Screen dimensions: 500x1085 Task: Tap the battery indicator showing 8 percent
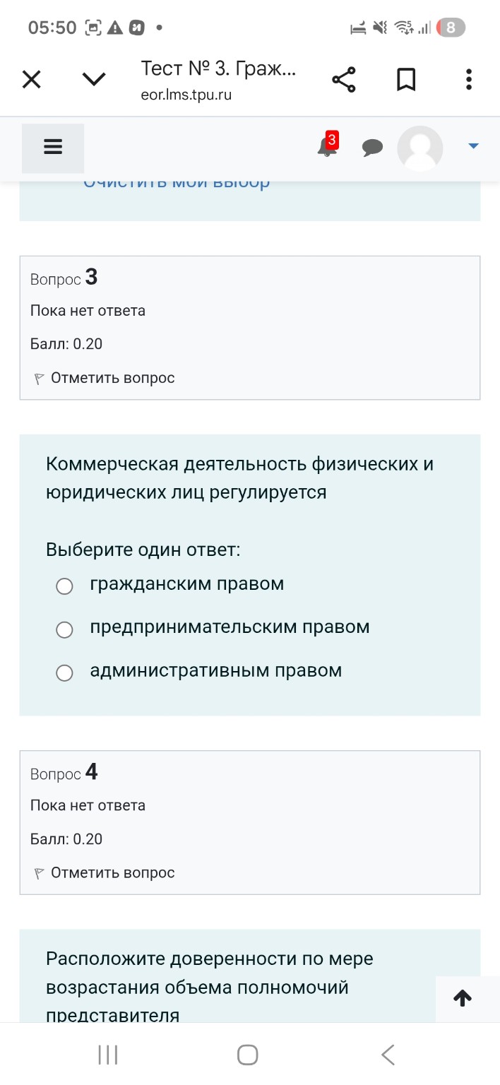click(450, 28)
